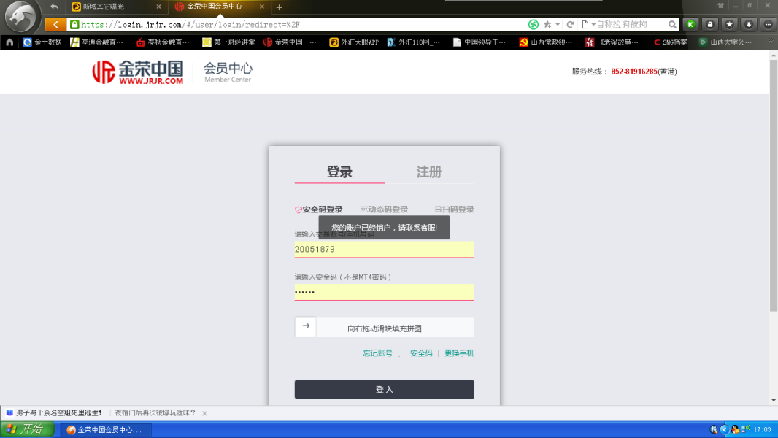Open the downloads arrow icon in toolbar

pyautogui.click(x=747, y=24)
